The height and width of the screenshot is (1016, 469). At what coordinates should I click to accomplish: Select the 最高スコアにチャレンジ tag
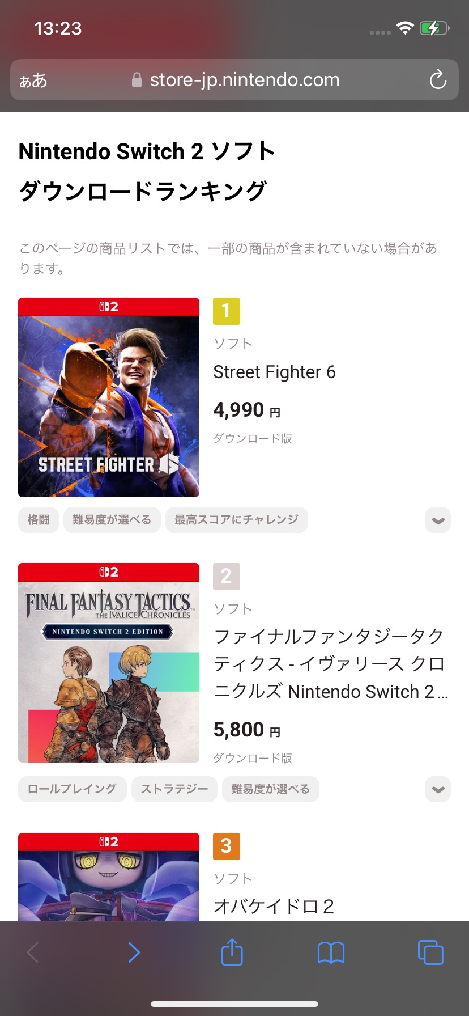[236, 520]
